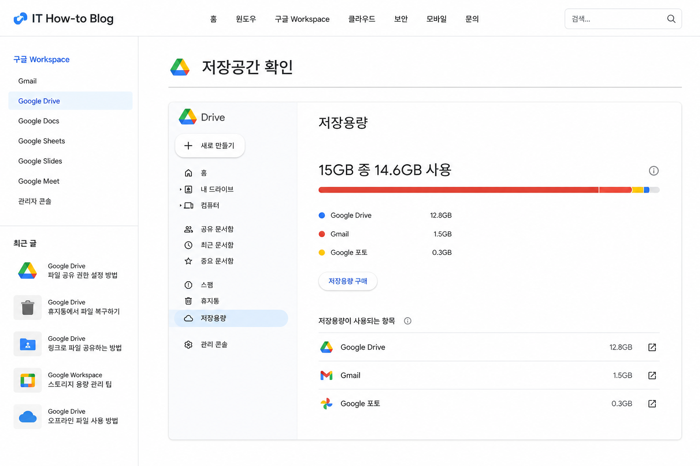Click the 휴지통 trash icon

click(188, 301)
